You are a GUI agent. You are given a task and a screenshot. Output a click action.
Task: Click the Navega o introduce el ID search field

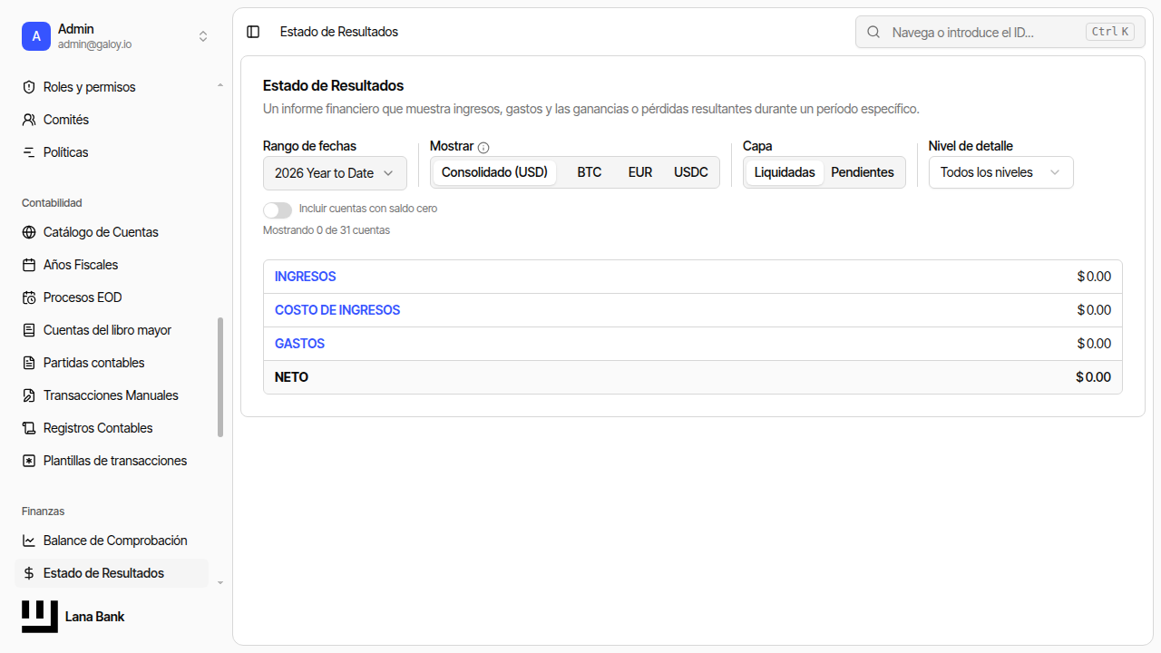pyautogui.click(x=1000, y=32)
